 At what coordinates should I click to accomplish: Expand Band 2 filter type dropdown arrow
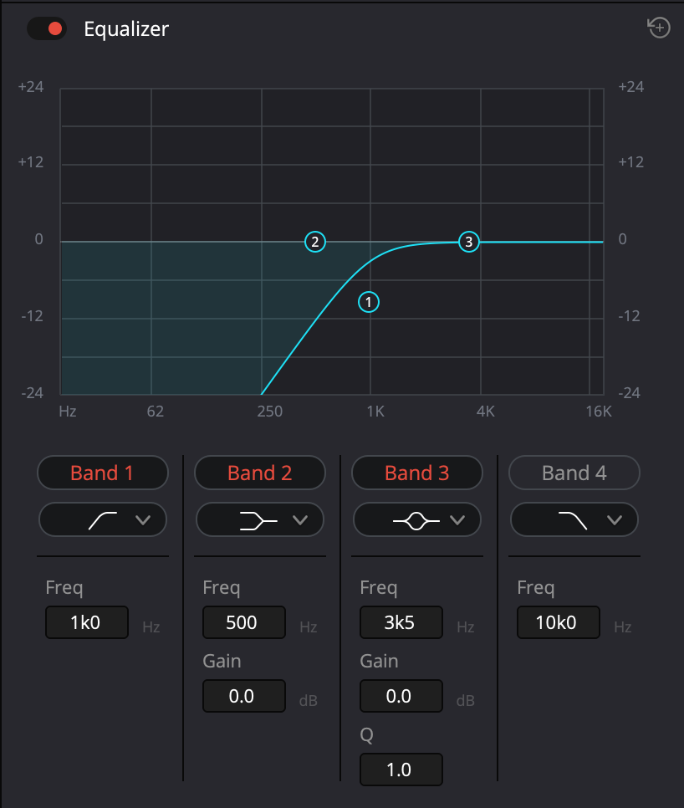300,520
